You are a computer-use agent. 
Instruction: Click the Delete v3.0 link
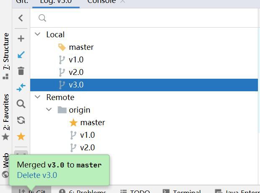37,175
